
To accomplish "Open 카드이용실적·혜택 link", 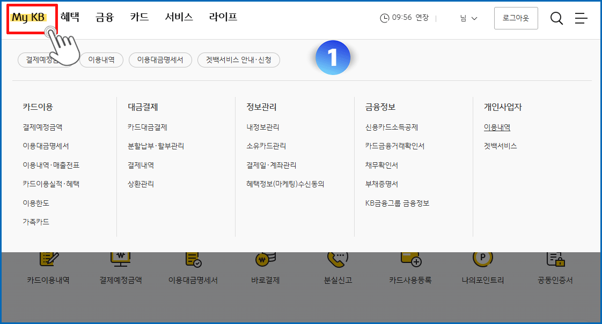I will coord(51,184).
